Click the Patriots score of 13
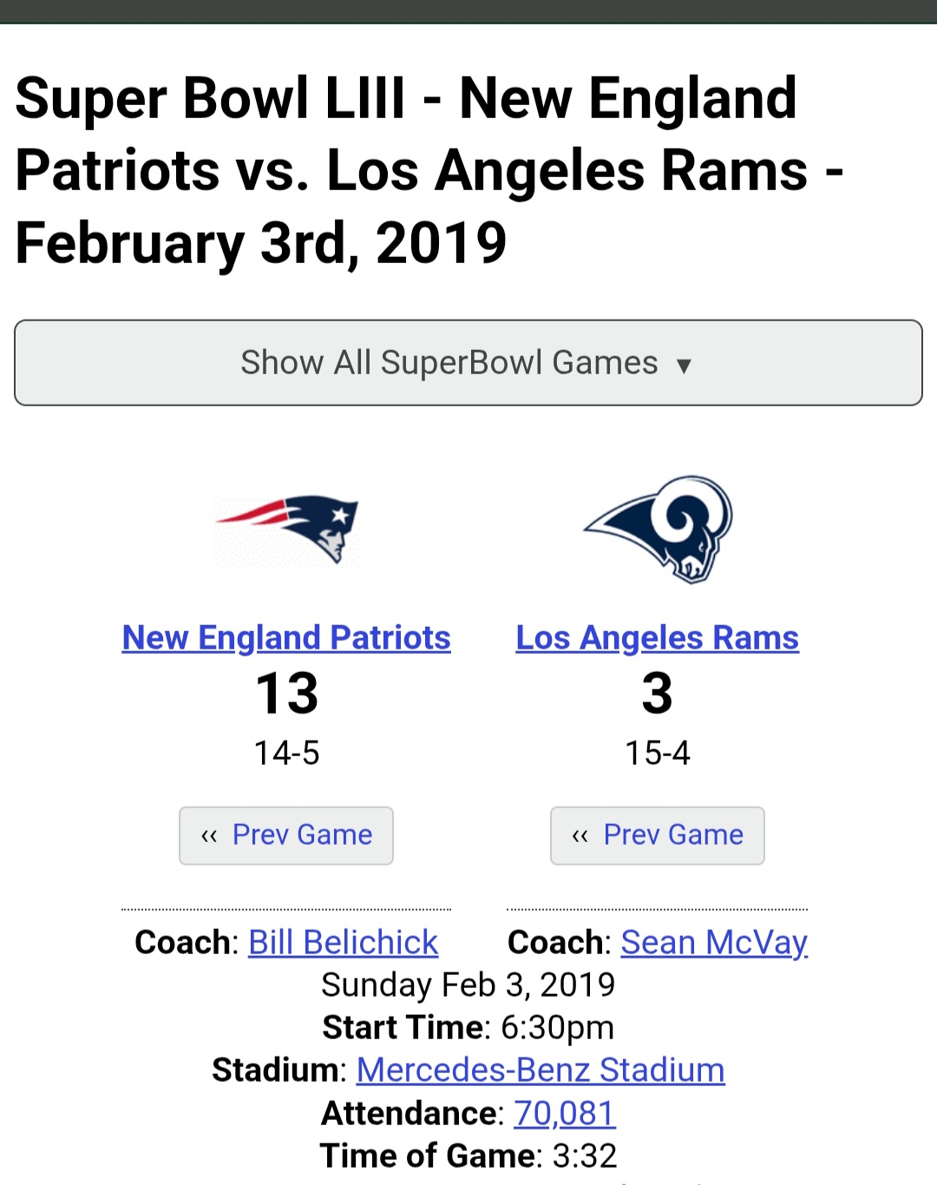The width and height of the screenshot is (937, 1185). click(x=287, y=693)
